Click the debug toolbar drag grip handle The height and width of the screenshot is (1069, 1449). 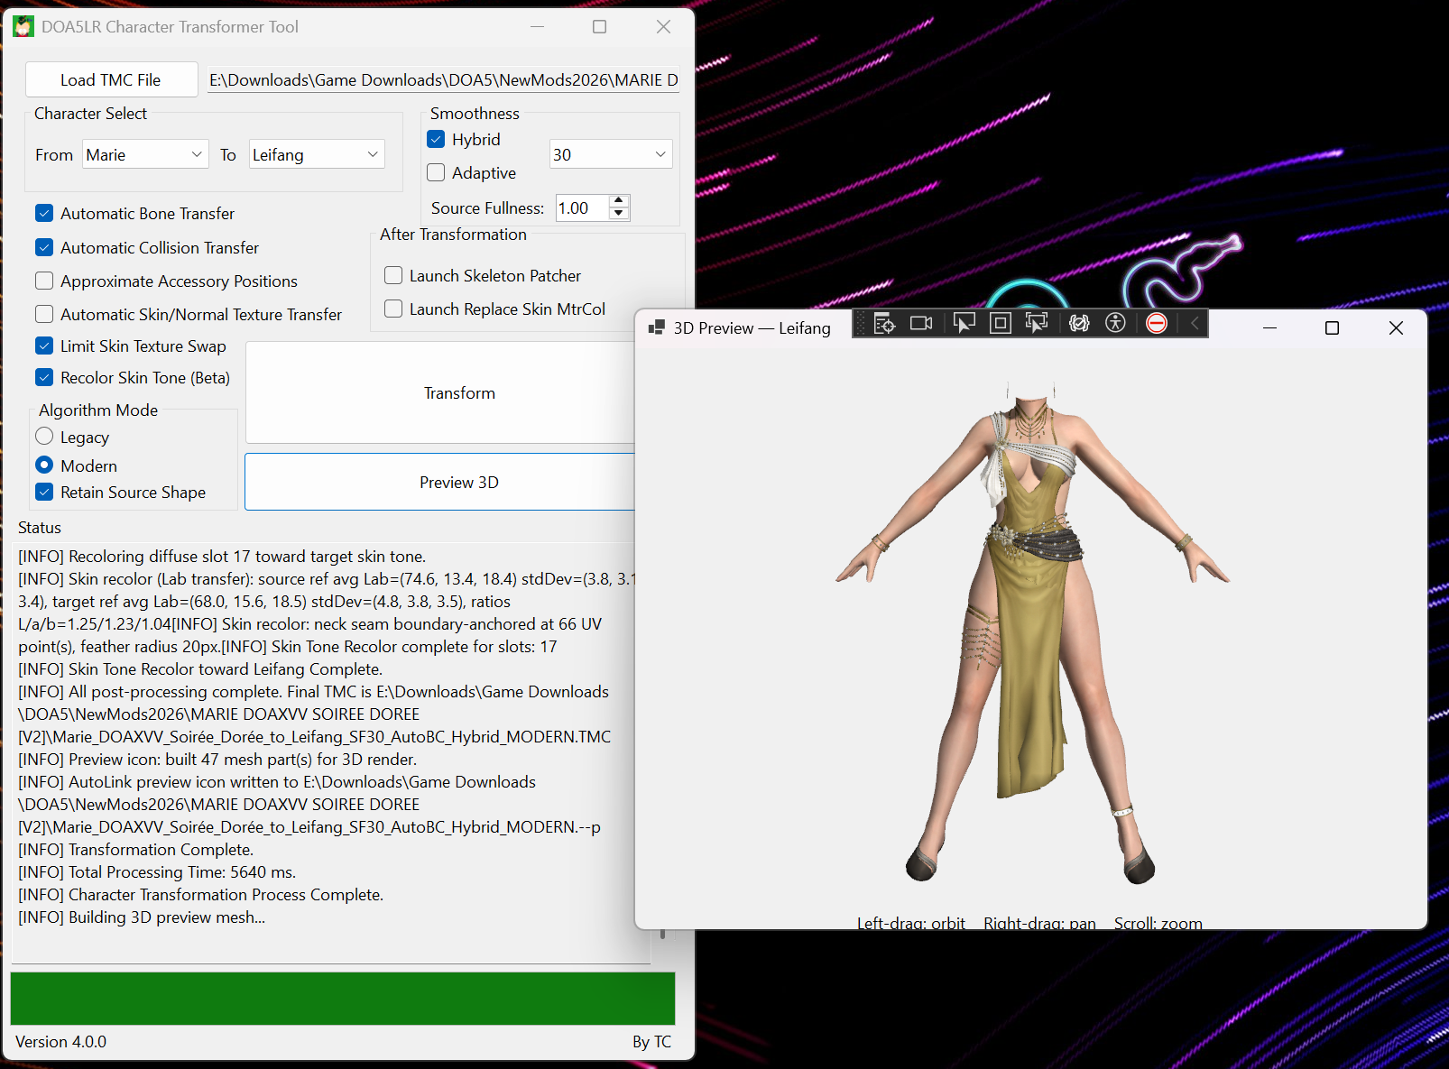pos(861,323)
